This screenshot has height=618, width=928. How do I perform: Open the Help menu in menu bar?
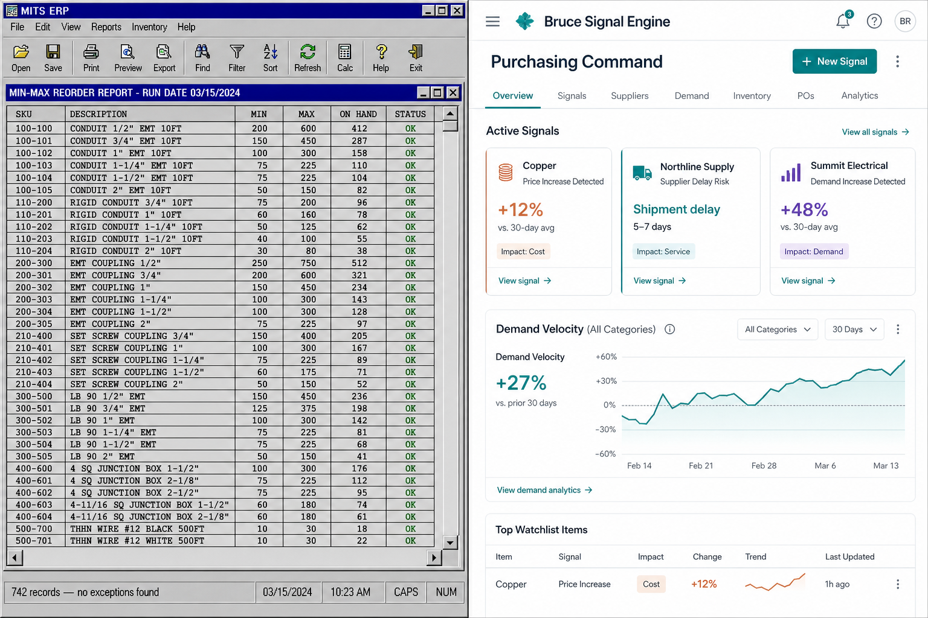186,27
